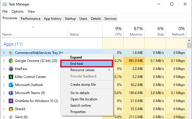Select the Processes tab

tap(10, 18)
